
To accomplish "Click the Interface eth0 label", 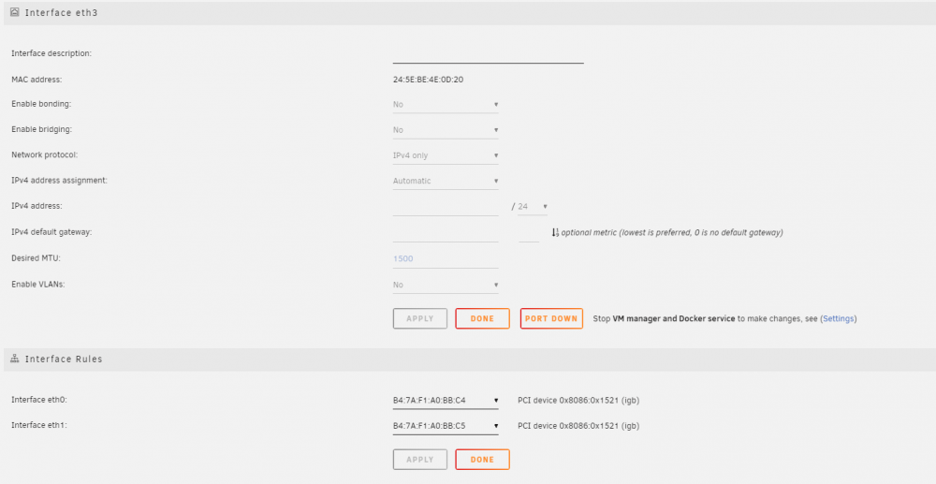I will tap(39, 399).
